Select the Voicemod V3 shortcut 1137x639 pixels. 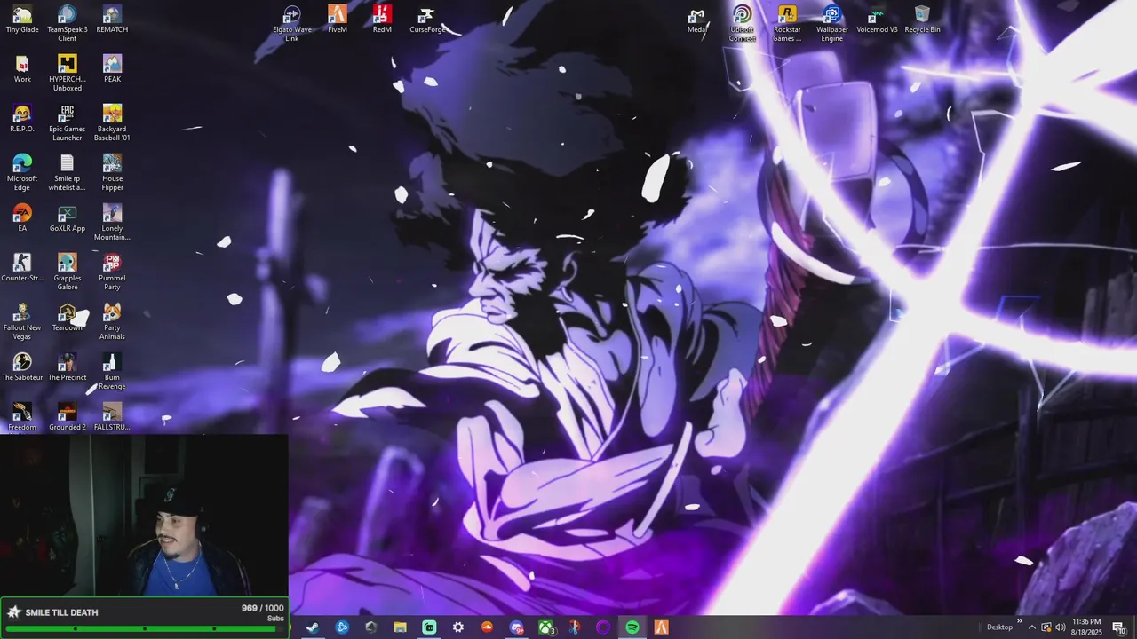tap(877, 20)
